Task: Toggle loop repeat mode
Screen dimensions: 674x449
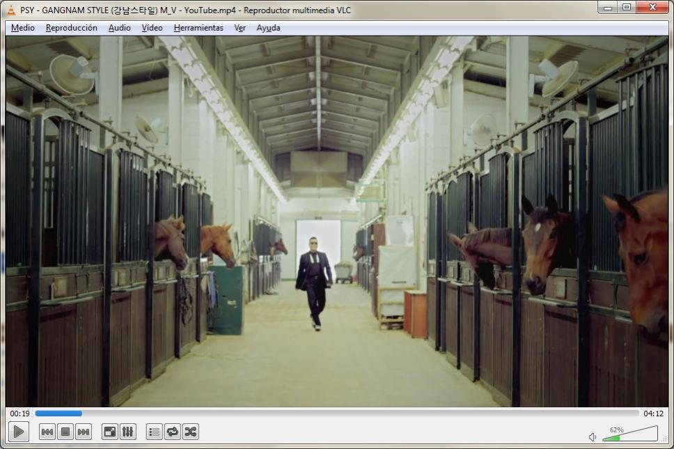Action: [x=173, y=432]
